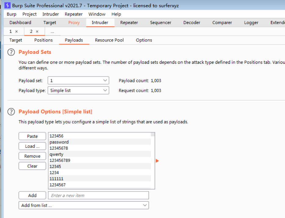Select payload item password
The height and width of the screenshot is (218, 285).
tap(100, 142)
